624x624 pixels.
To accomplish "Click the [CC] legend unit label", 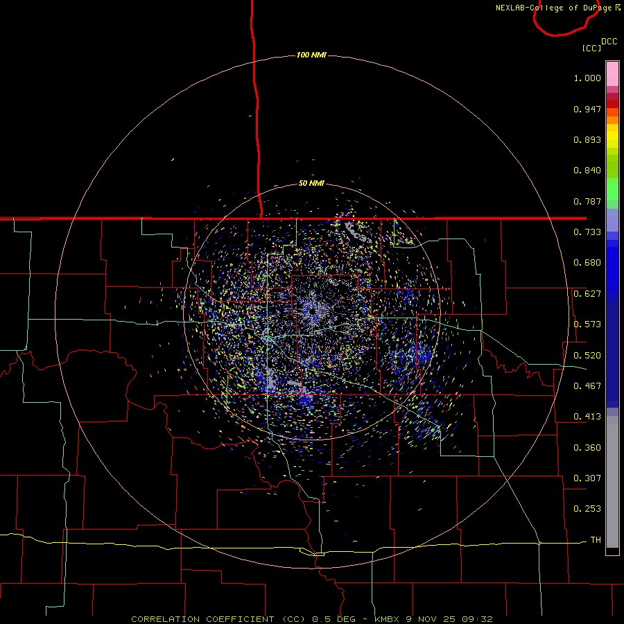I will click(591, 48).
